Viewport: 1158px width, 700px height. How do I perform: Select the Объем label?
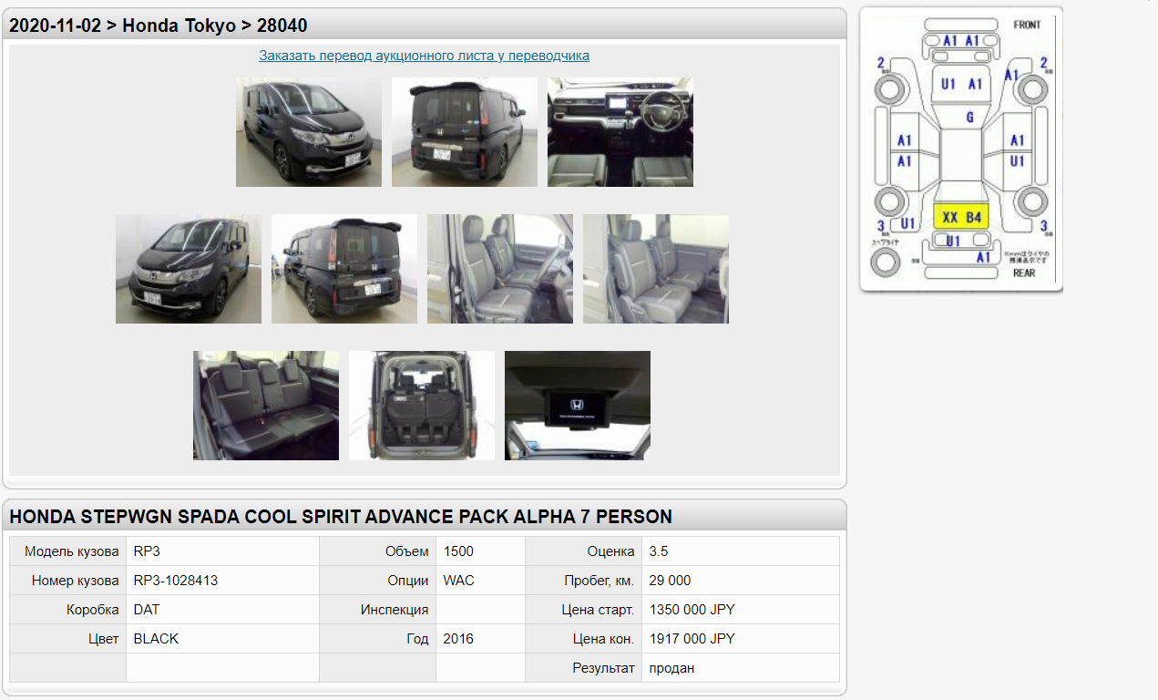pyautogui.click(x=407, y=551)
